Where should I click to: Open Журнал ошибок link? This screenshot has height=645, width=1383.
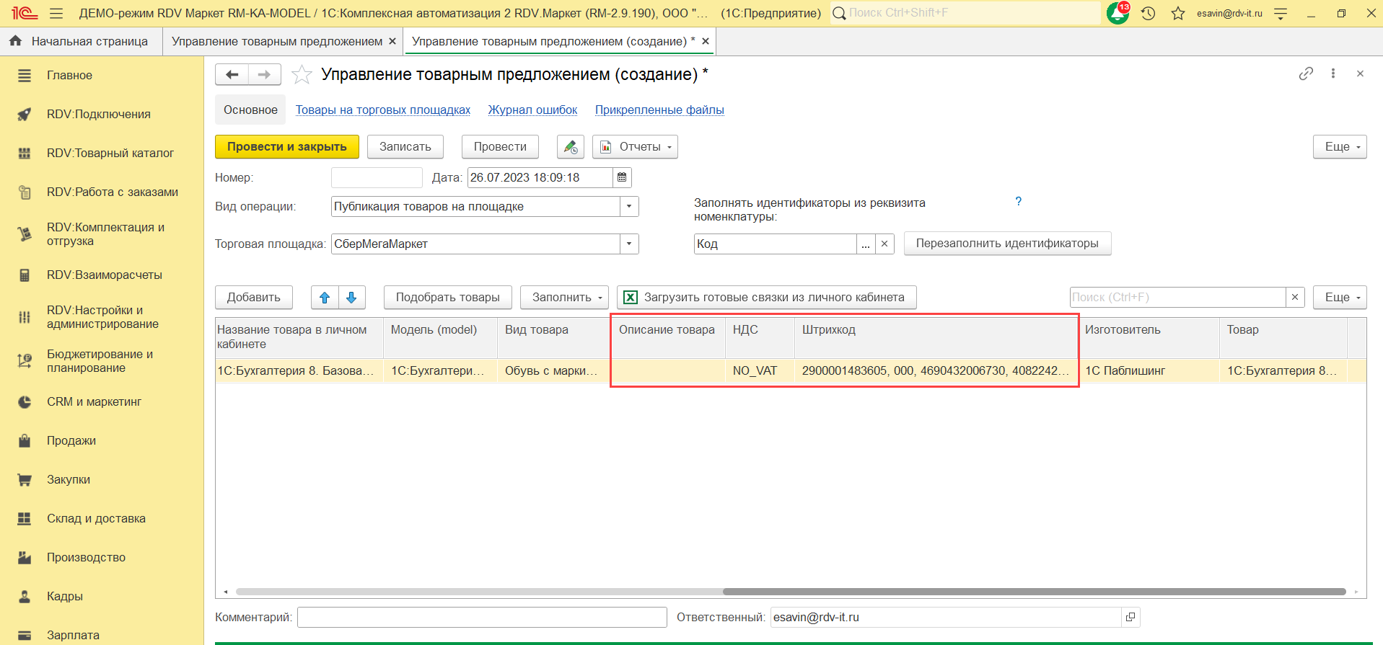[x=532, y=110]
